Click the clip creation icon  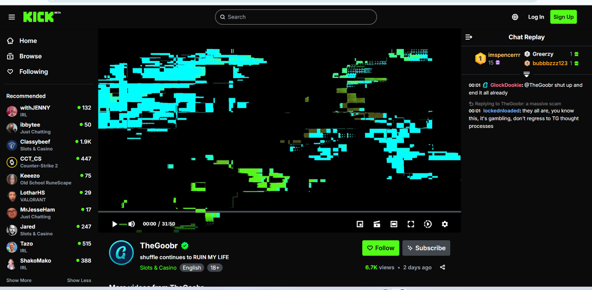(x=377, y=224)
